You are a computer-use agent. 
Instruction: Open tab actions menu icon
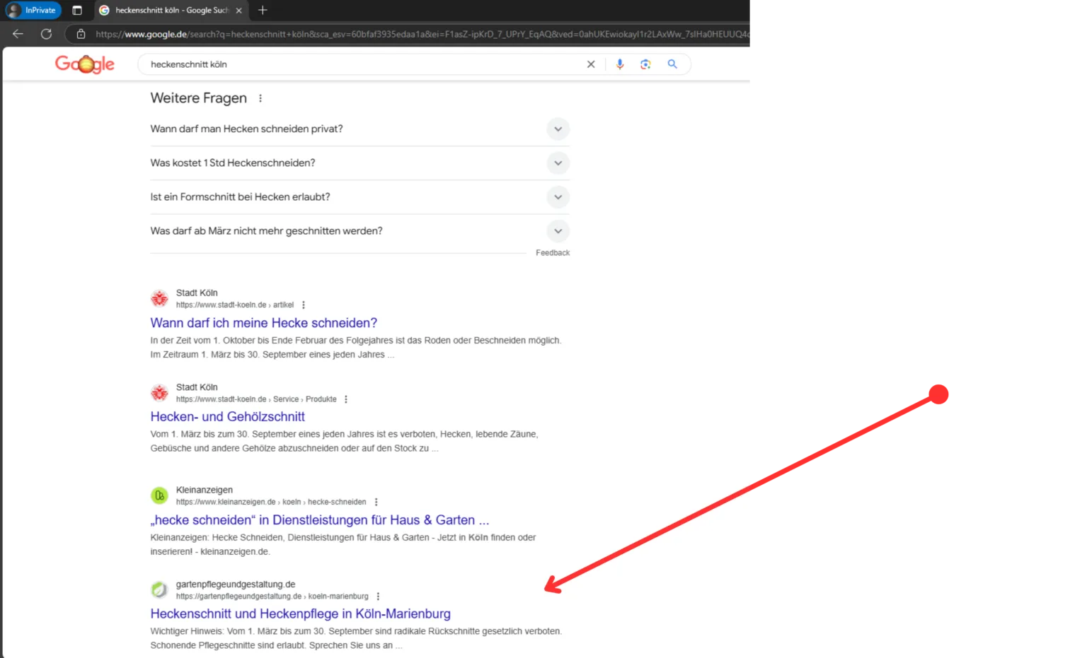tap(77, 11)
